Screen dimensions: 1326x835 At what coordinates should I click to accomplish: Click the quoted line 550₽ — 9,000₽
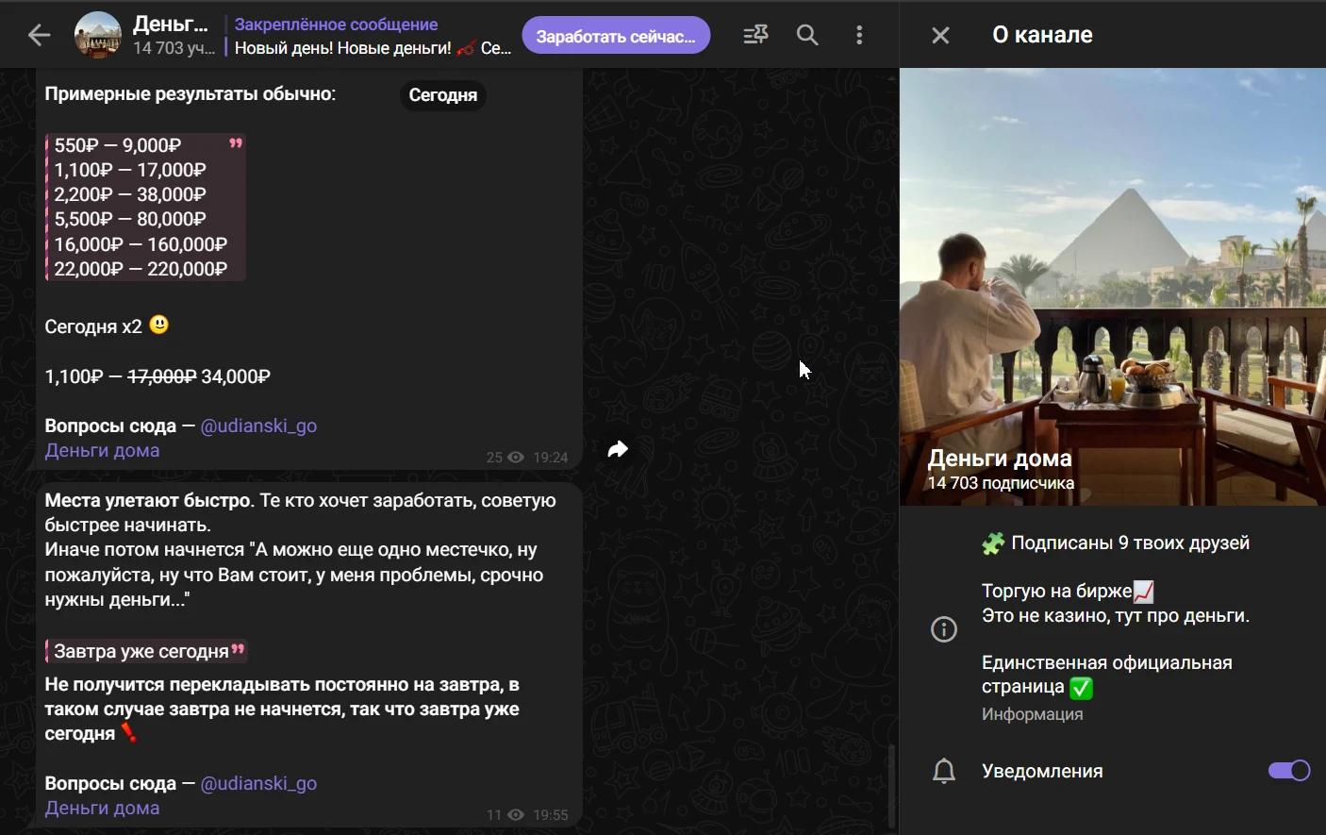tap(118, 145)
